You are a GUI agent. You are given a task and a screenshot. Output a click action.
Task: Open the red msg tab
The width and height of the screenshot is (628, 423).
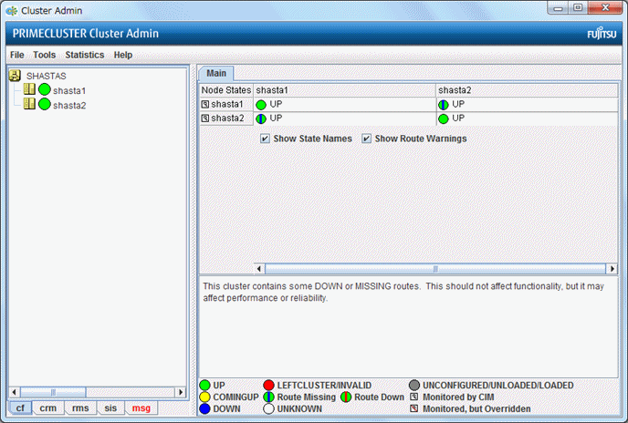(141, 408)
